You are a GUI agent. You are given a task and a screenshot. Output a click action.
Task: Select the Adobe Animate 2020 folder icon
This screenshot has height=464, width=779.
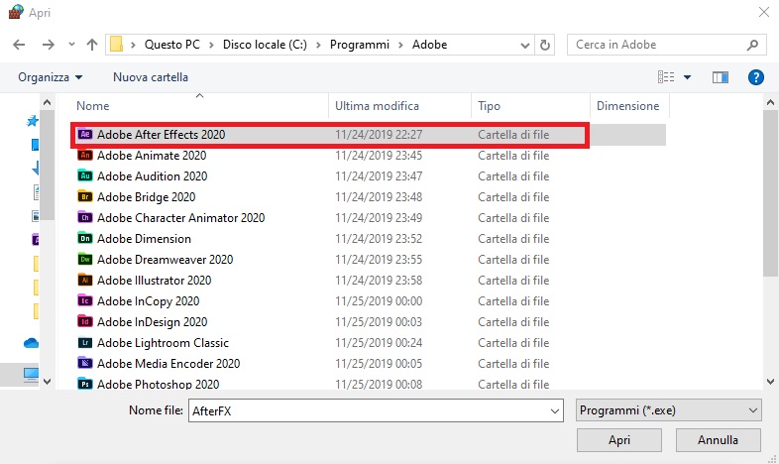(85, 155)
